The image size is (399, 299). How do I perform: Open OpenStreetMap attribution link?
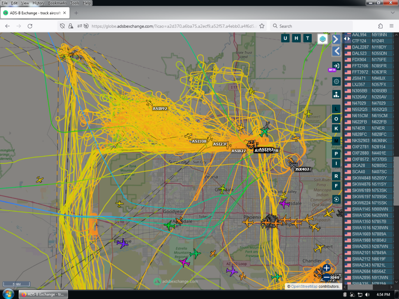pos(304,286)
